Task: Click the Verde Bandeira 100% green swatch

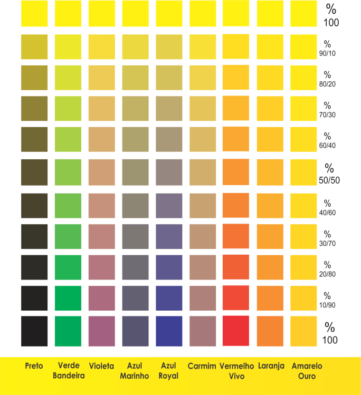Action: pos(68,331)
